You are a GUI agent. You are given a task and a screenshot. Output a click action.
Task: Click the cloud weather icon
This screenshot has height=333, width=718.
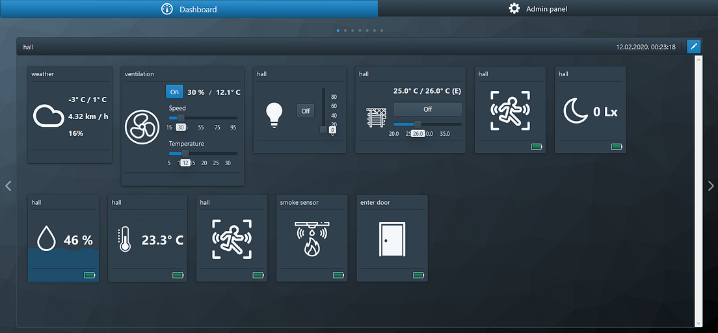coord(48,116)
